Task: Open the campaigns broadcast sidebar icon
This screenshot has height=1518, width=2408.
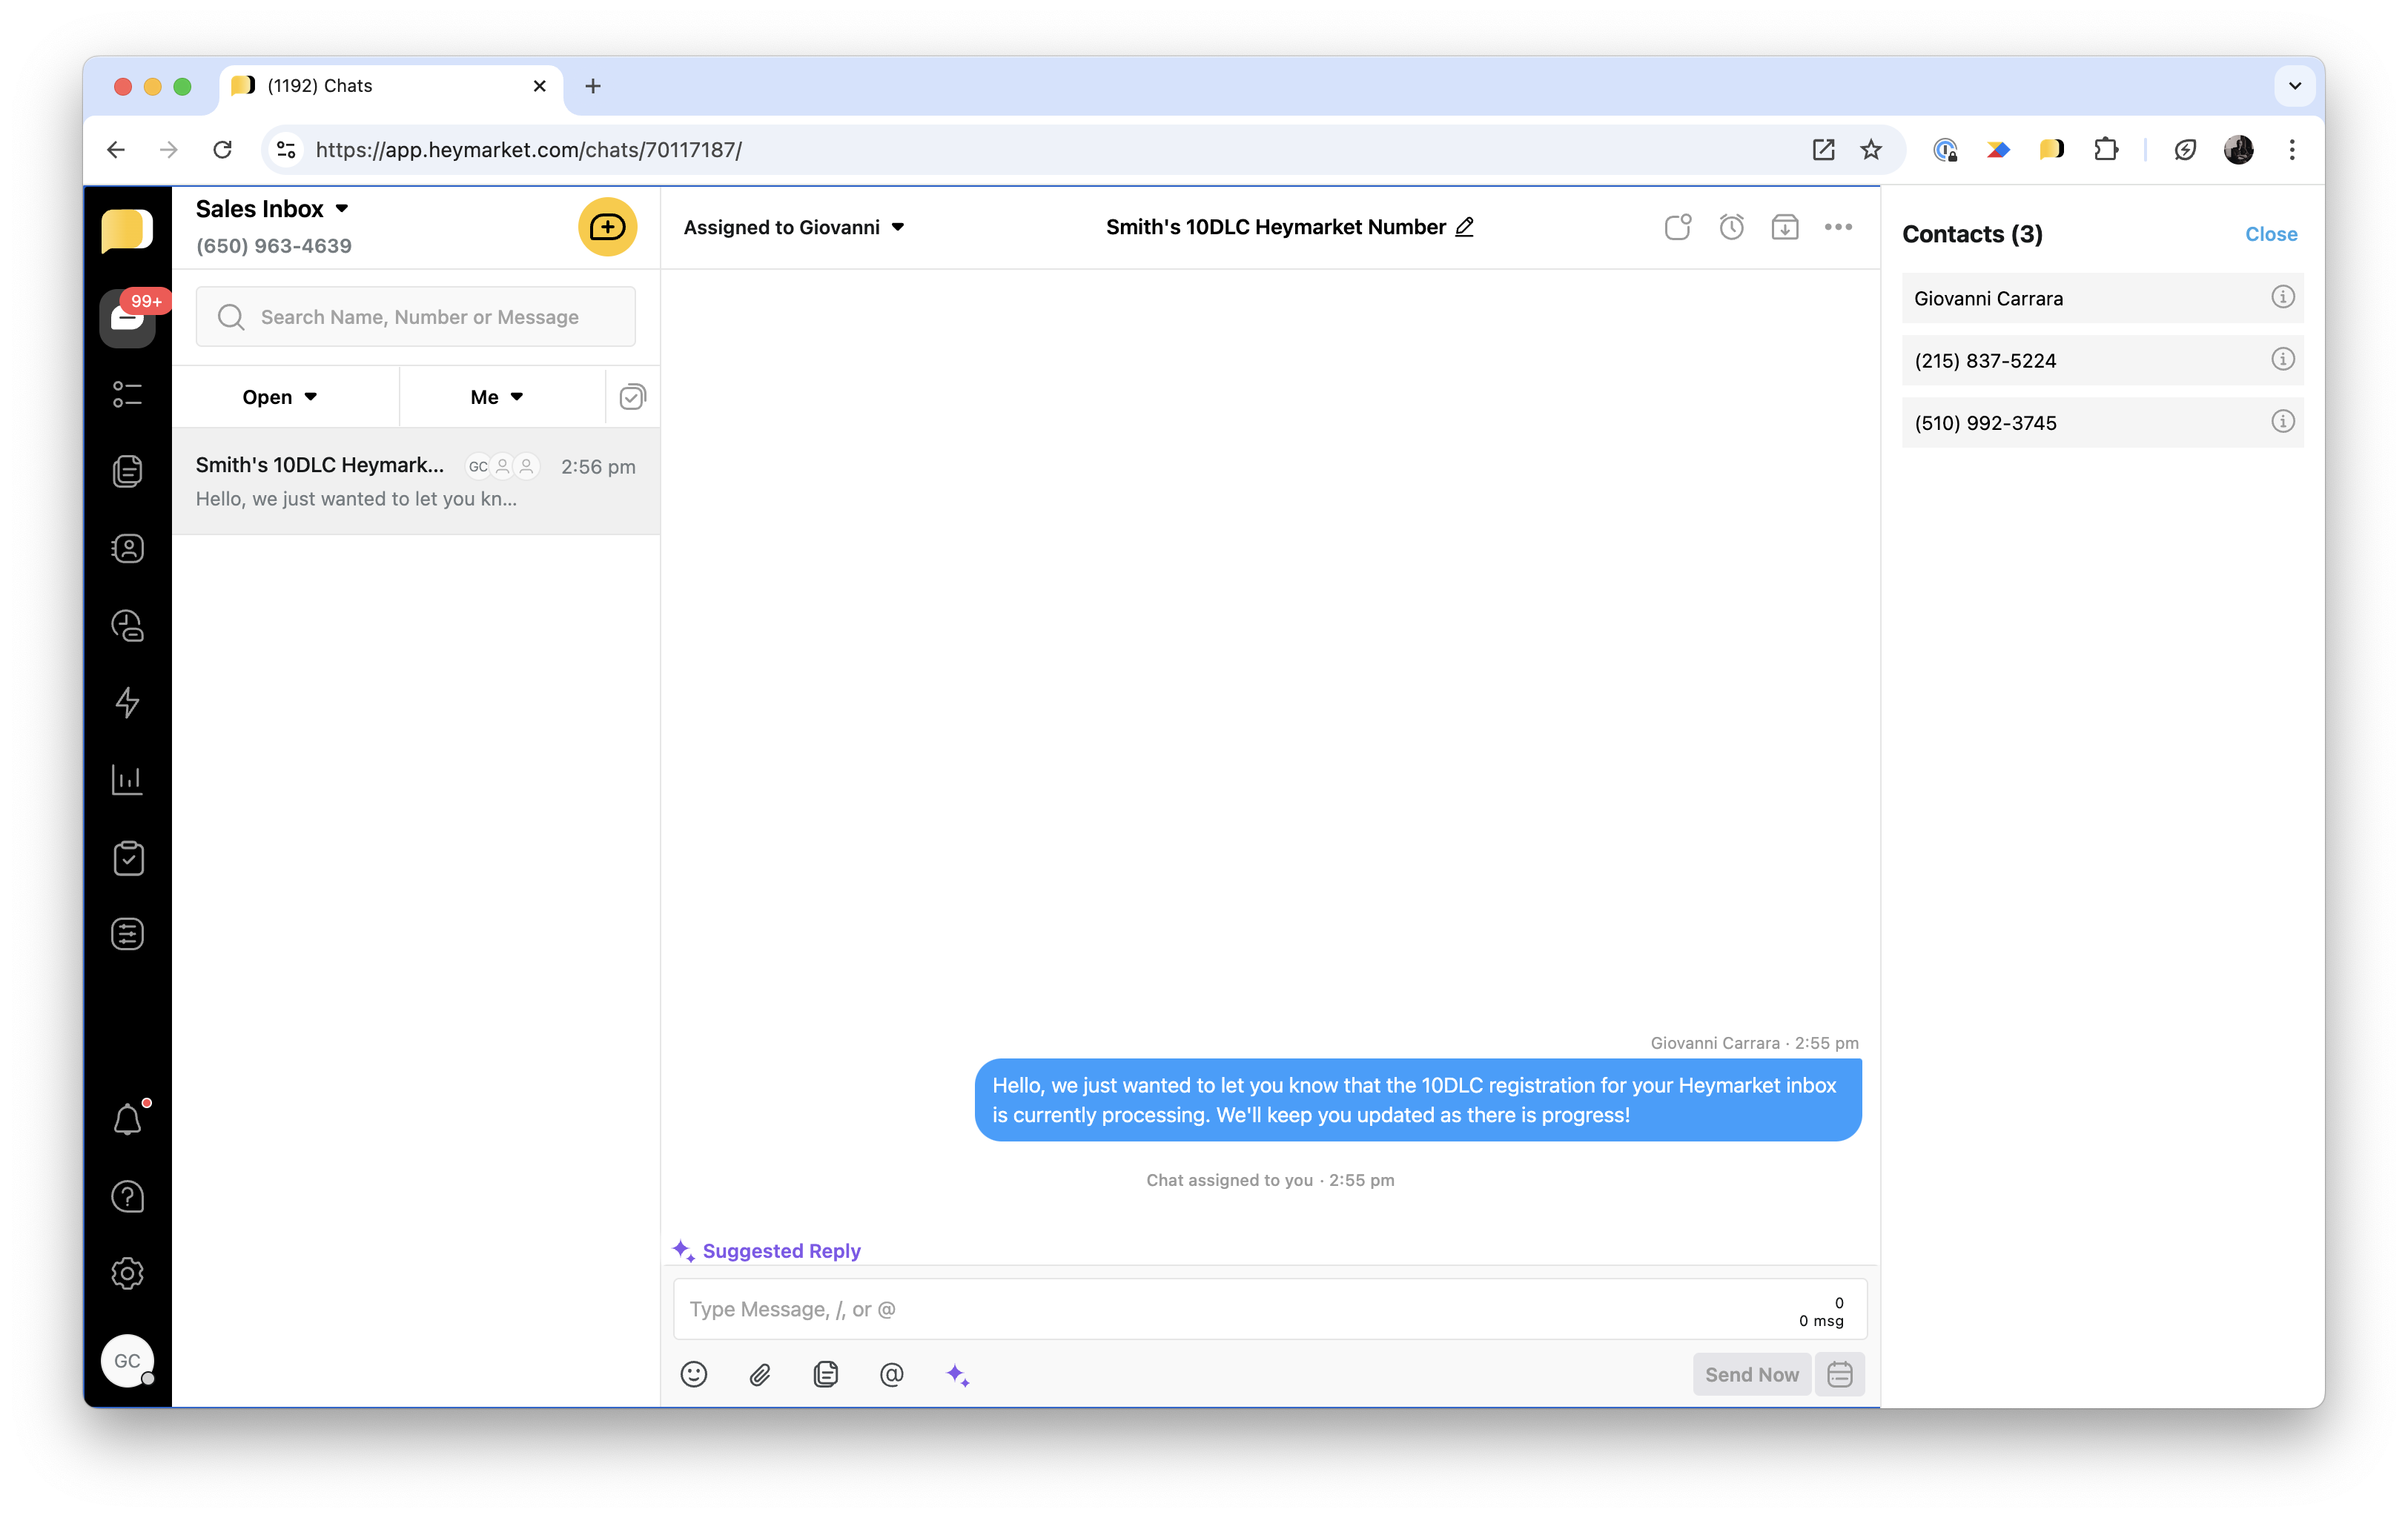Action: [x=127, y=626]
